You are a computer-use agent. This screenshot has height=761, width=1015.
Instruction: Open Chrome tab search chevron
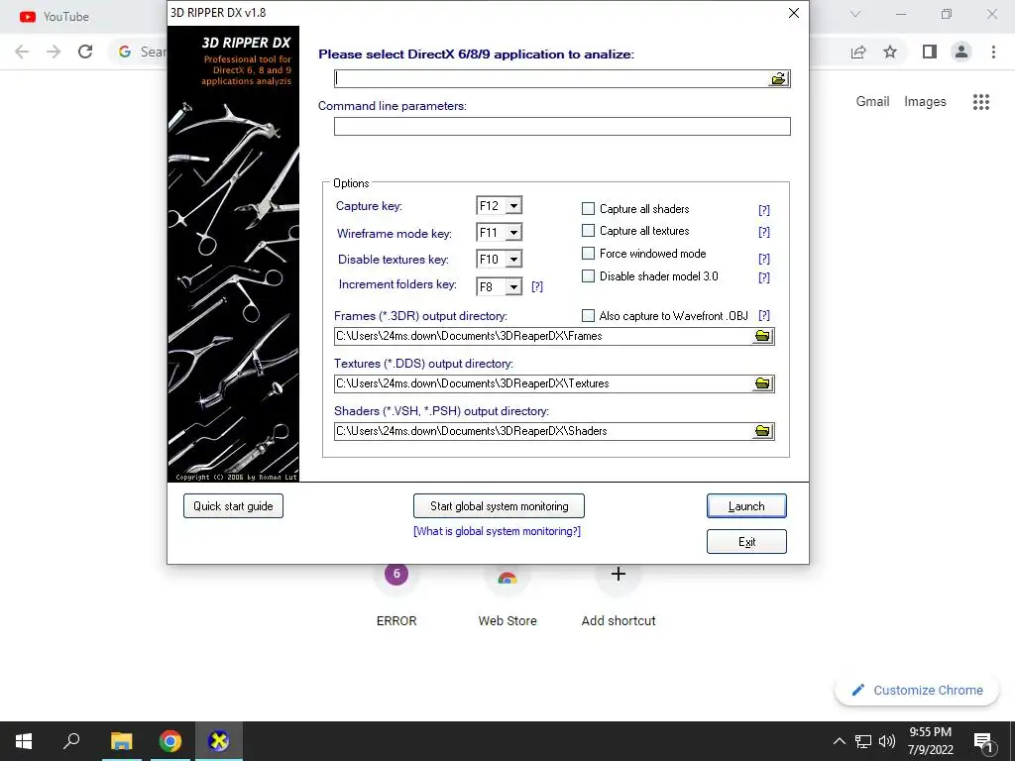pyautogui.click(x=855, y=14)
